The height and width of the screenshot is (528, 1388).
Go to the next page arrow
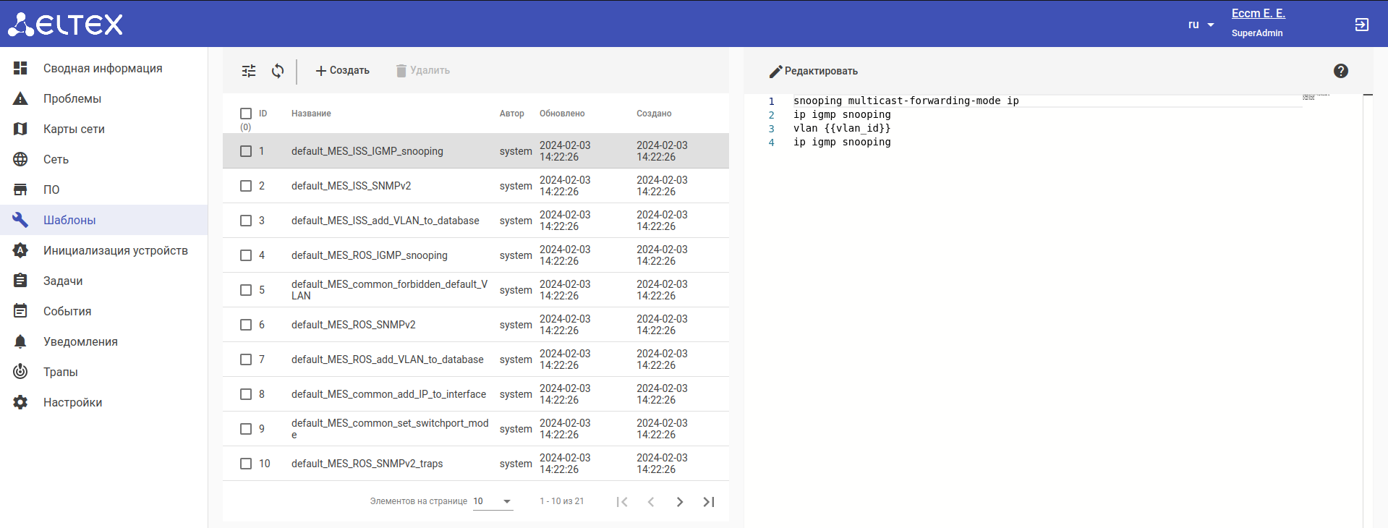pos(679,502)
